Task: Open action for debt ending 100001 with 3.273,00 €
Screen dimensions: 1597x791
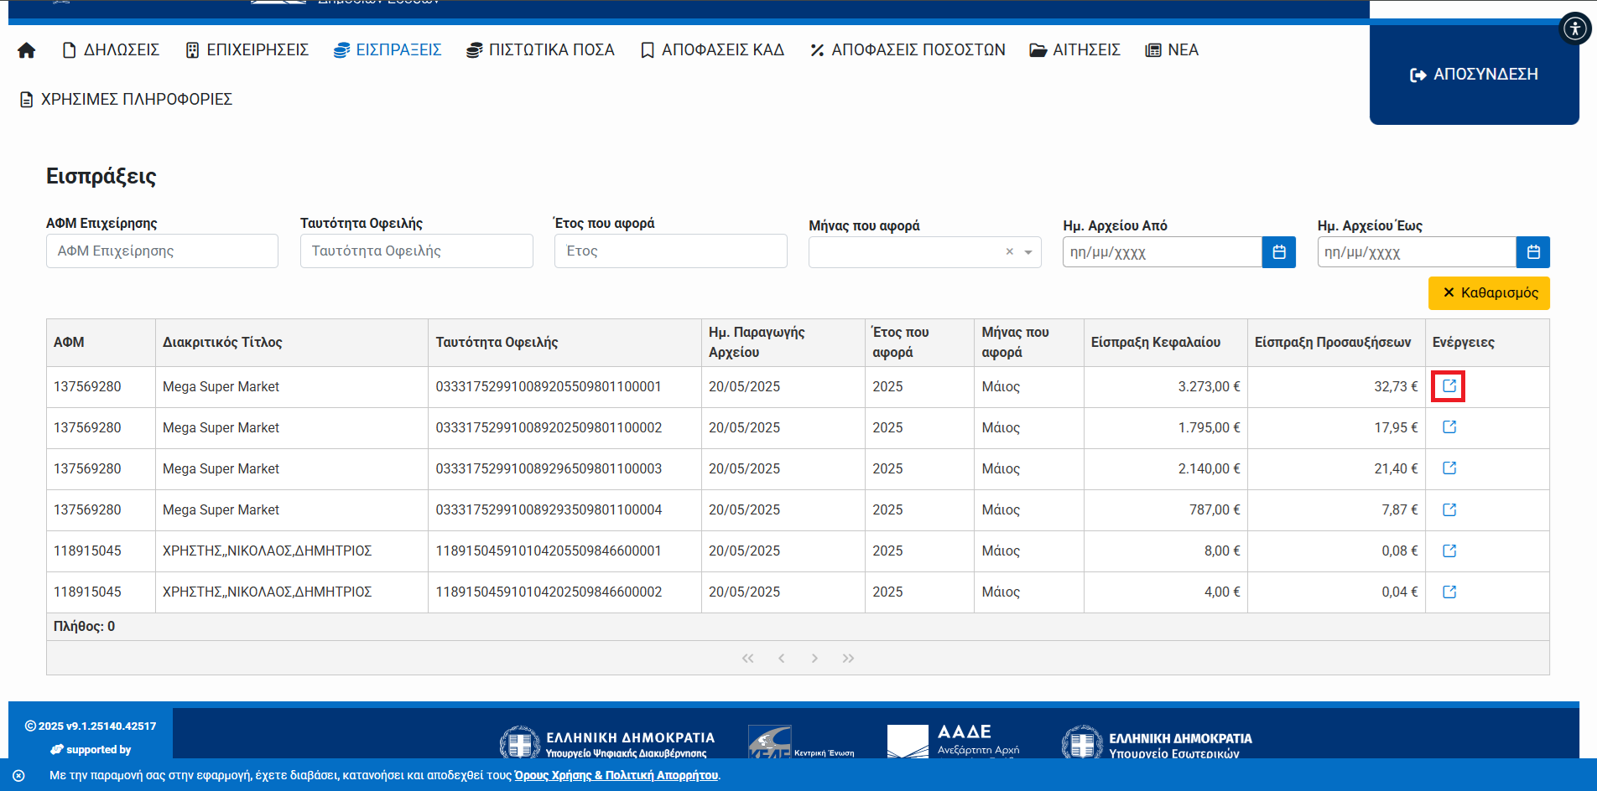Action: click(1449, 386)
